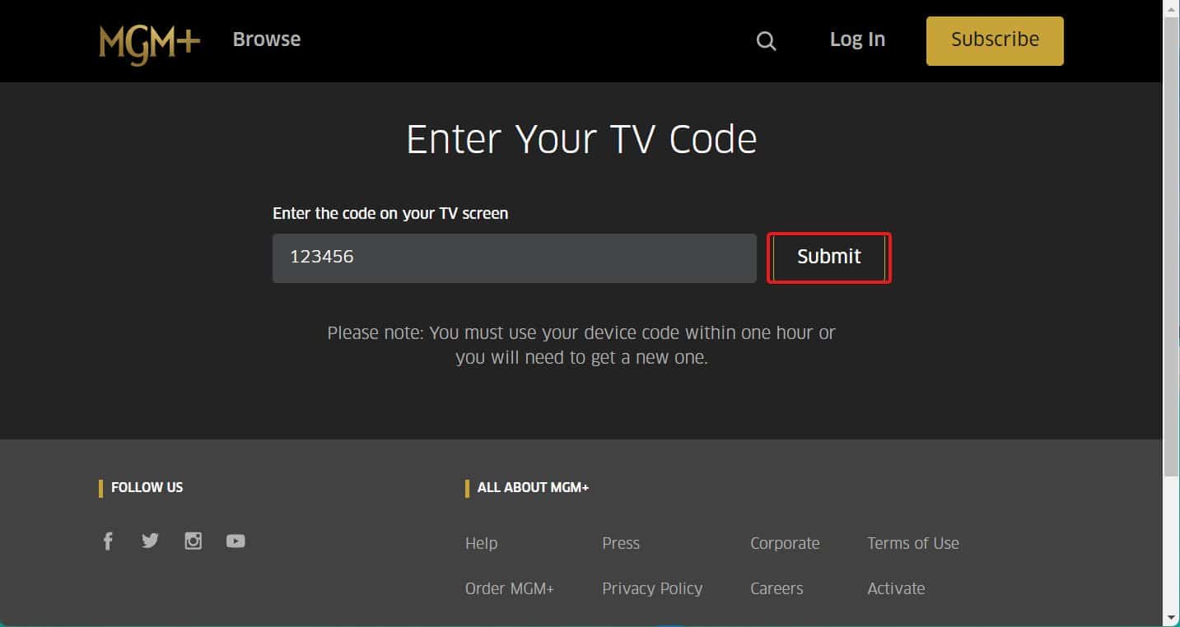
Task: Open the Twitter bird icon
Action: pyautogui.click(x=150, y=541)
